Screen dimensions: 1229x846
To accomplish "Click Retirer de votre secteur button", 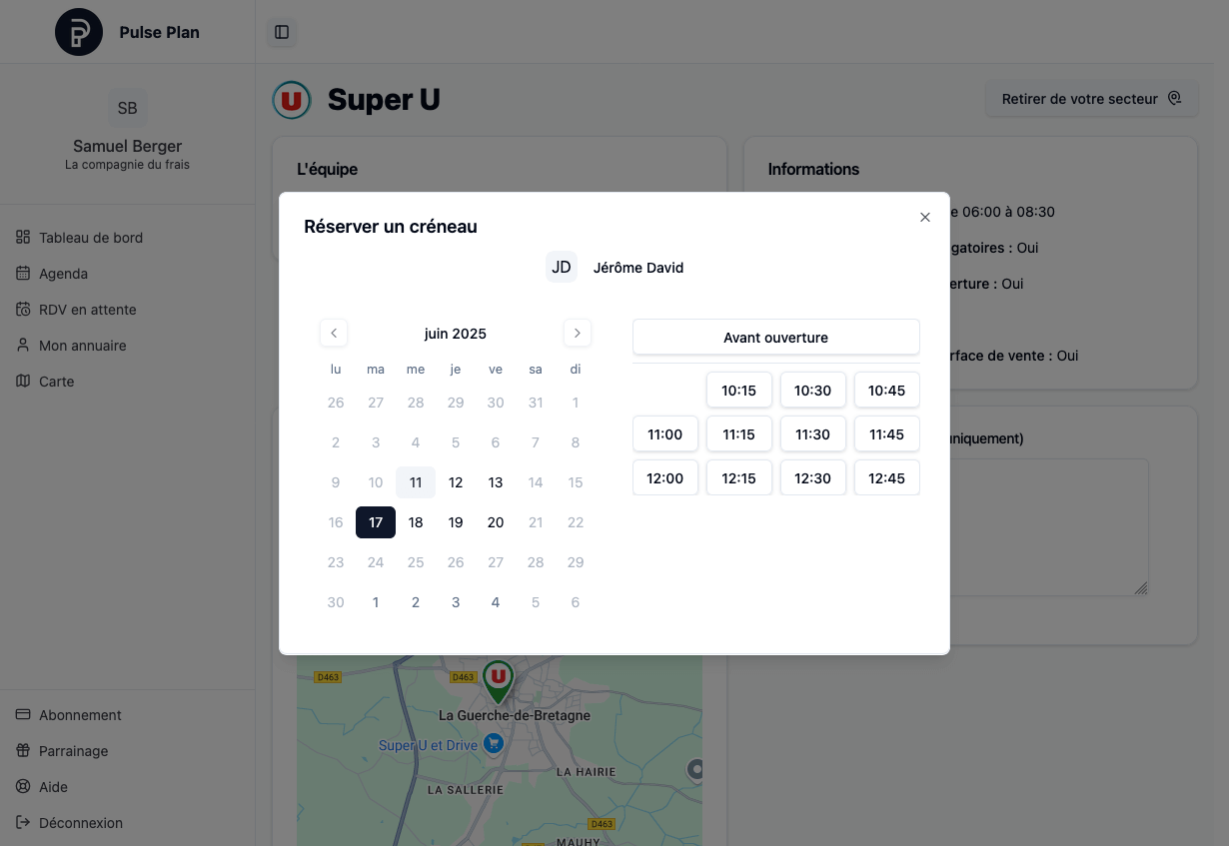I will 1091,99.
